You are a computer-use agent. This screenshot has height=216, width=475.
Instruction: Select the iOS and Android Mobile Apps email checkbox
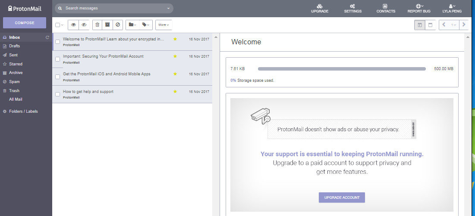tap(57, 77)
